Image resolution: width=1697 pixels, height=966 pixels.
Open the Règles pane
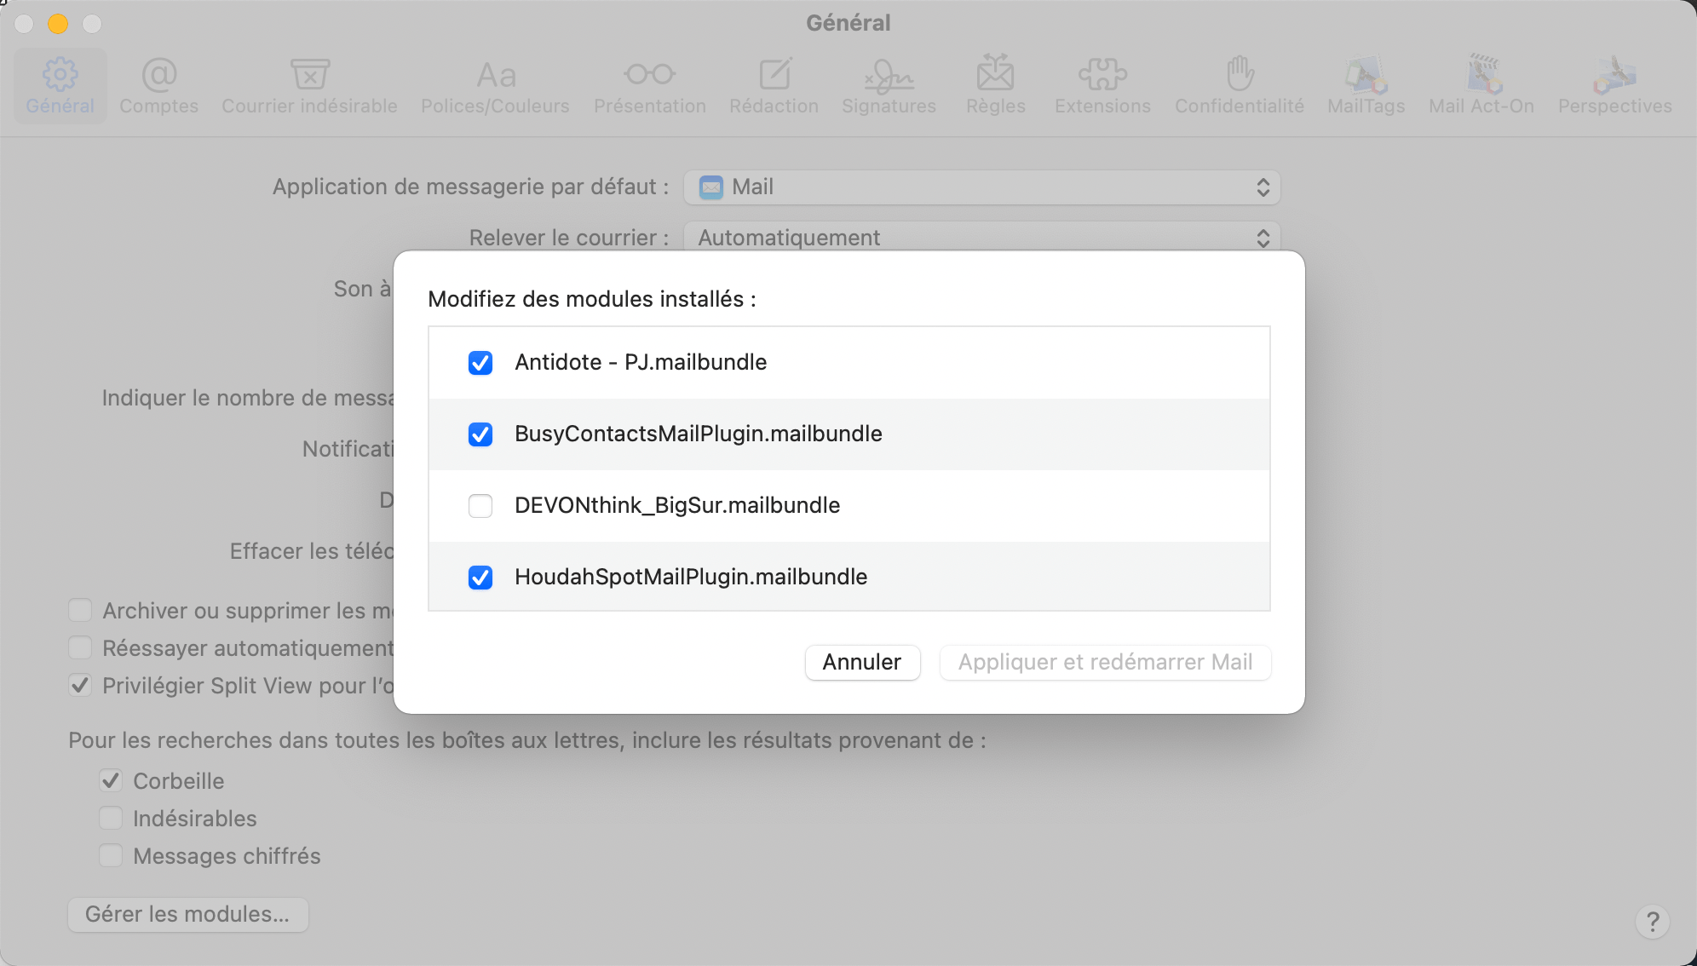tap(995, 86)
